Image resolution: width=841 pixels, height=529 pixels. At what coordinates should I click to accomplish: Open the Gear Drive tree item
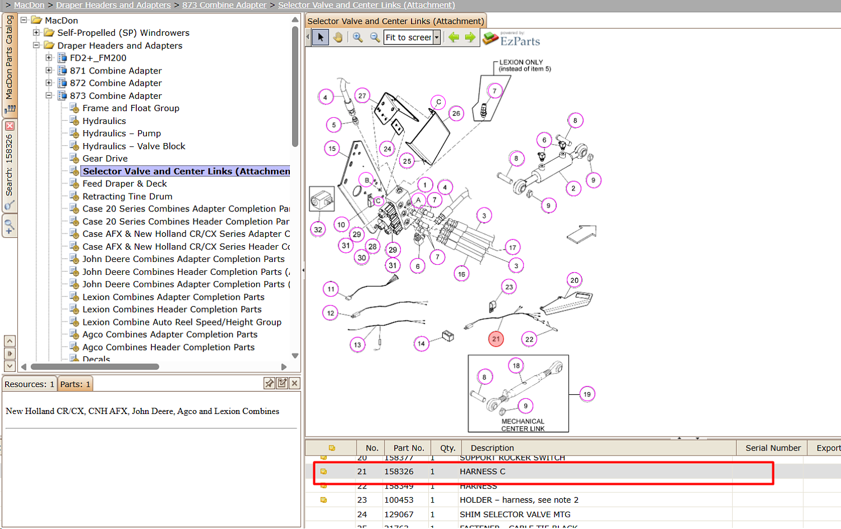click(105, 159)
